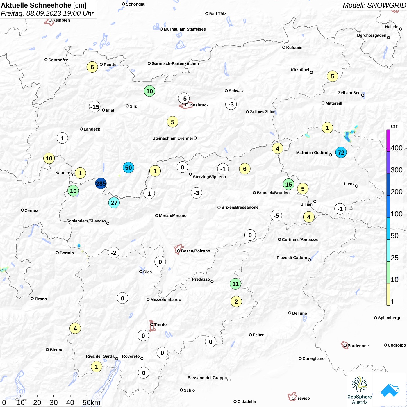The width and height of the screenshot is (407, 407).
Task: Click the -3 marker near Schwaz
Action: tap(231, 104)
